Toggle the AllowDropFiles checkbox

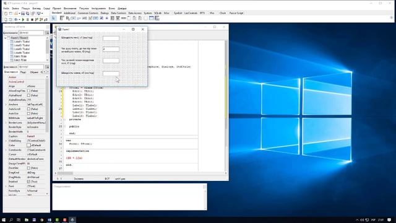click(29, 91)
